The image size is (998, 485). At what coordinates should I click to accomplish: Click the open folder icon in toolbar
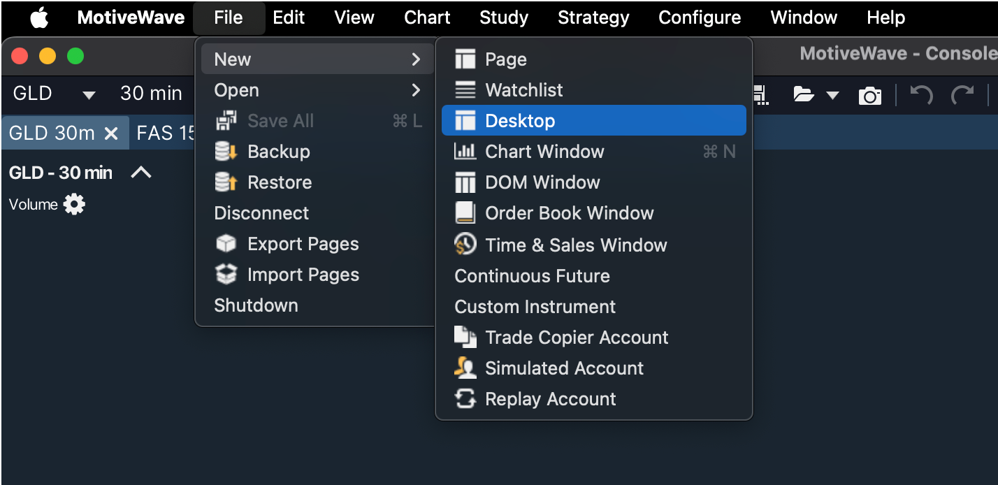point(804,95)
